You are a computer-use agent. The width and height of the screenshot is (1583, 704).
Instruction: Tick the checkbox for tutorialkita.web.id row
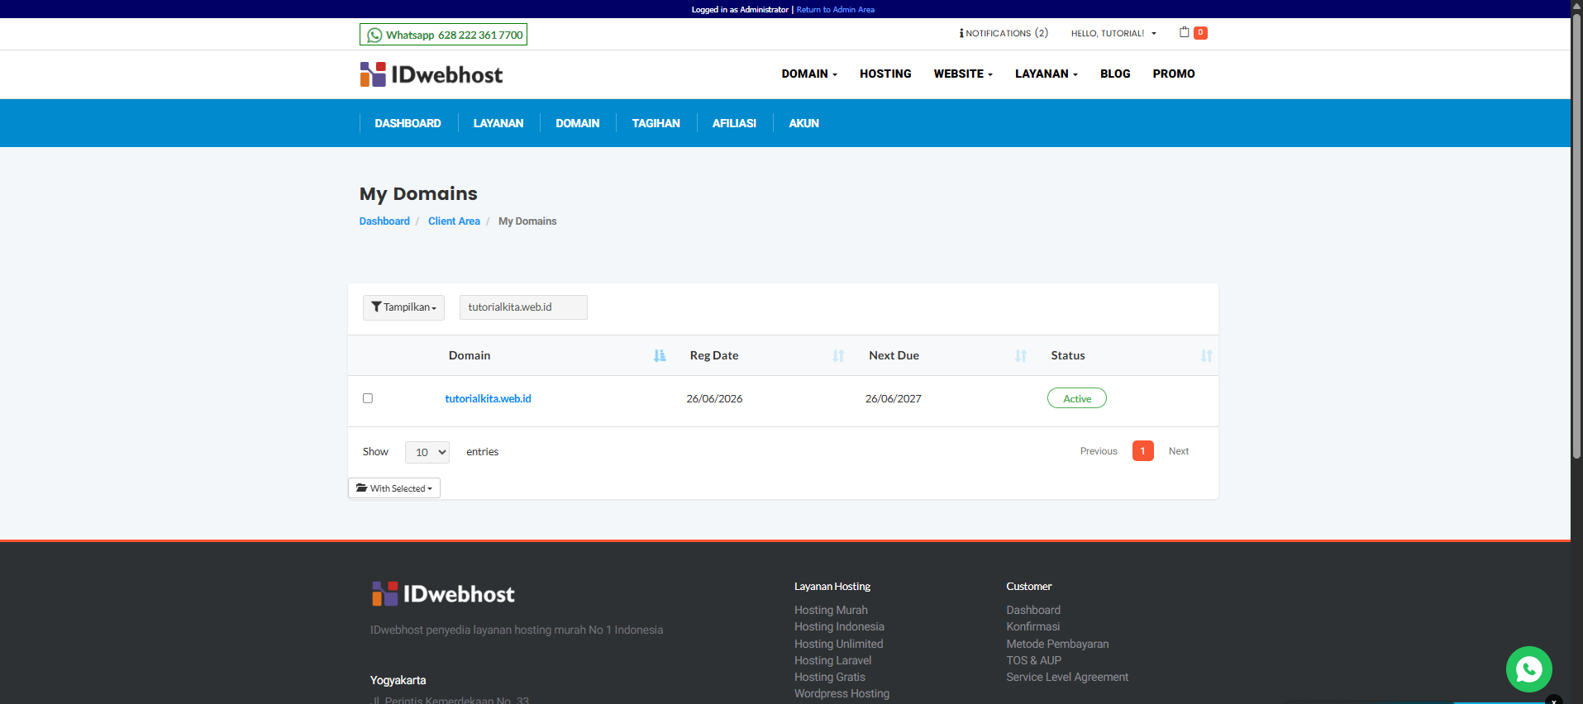pos(368,398)
